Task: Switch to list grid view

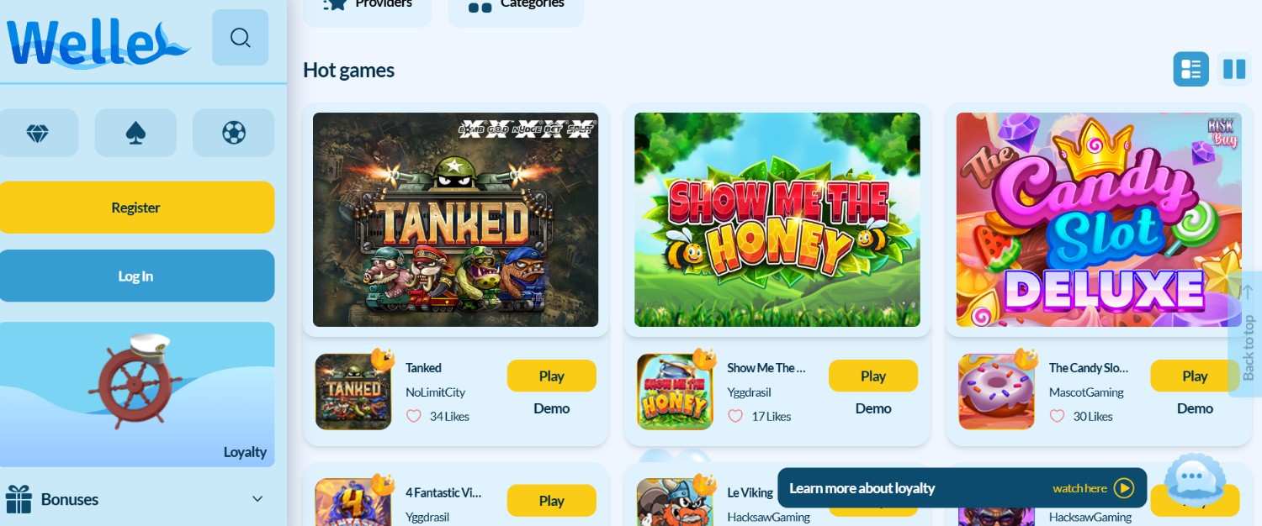Action: pyautogui.click(x=1191, y=69)
